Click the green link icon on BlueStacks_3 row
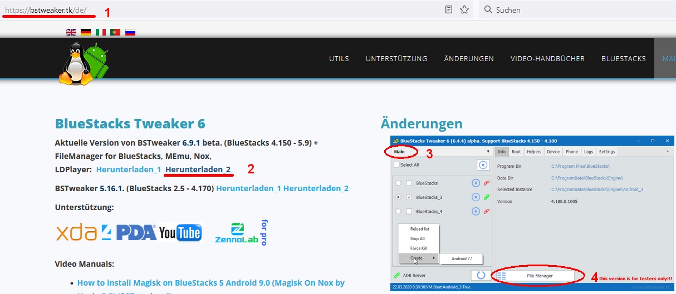Viewport: 676px width, 294px height. click(x=487, y=197)
